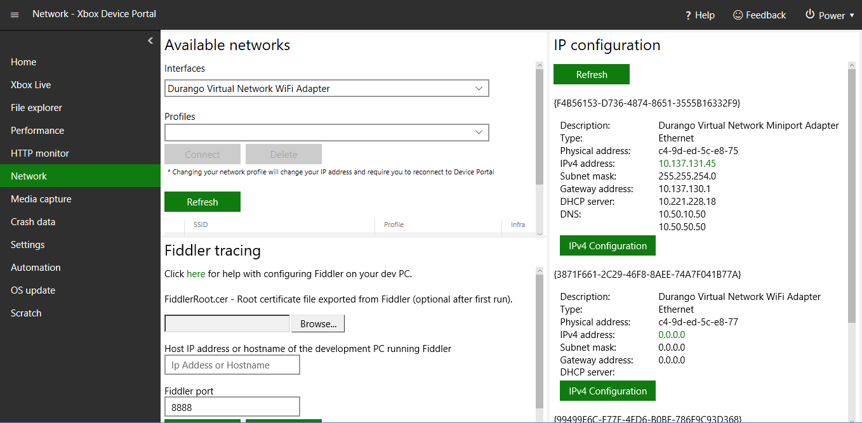Click the DNS entry 10.50.10.50

[x=682, y=214]
